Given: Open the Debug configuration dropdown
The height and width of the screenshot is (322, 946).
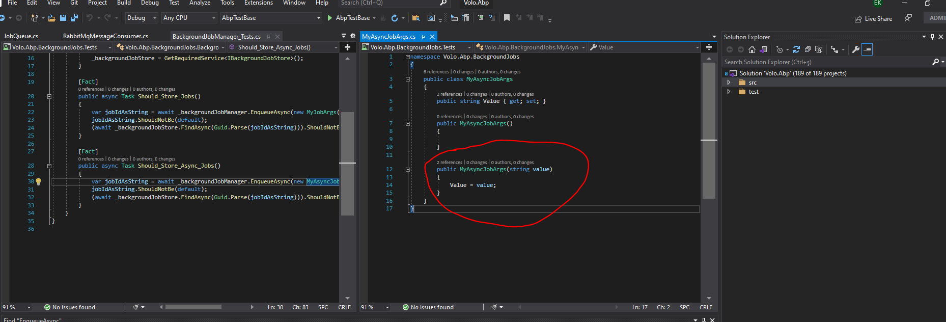Looking at the screenshot, I should coord(141,18).
